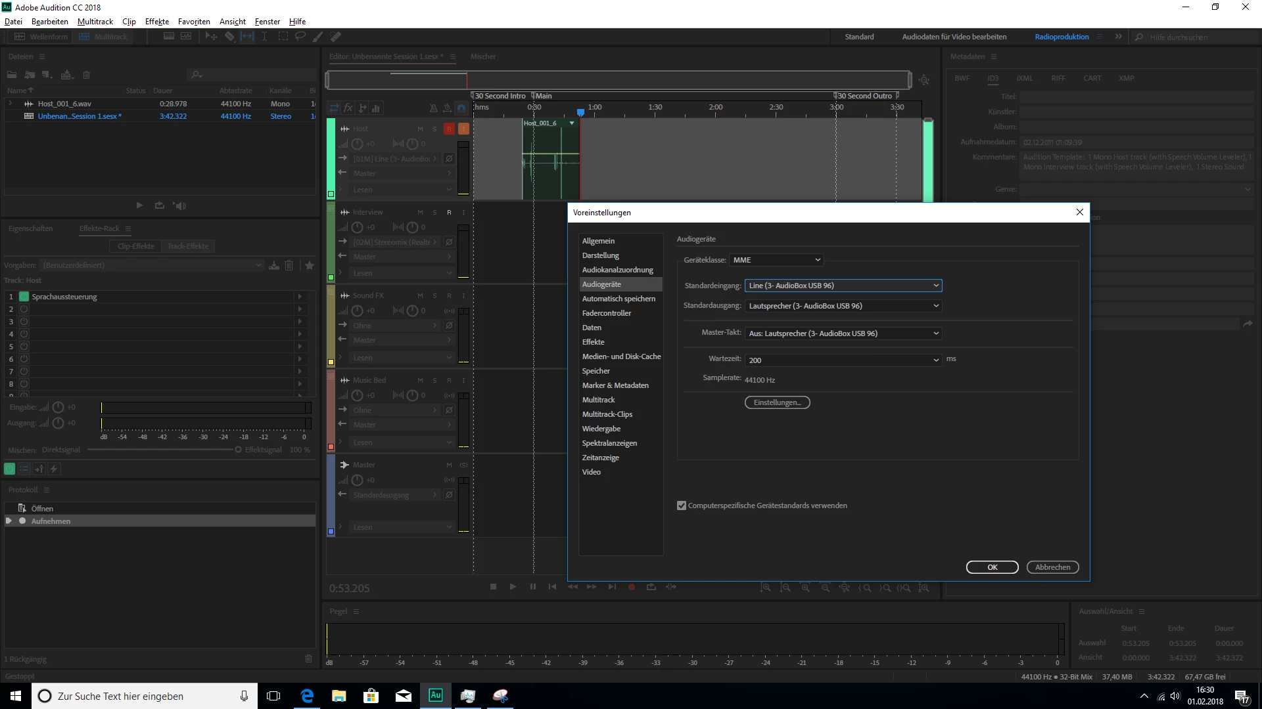The image size is (1262, 709).
Task: Uncheck Computerspezifische Gerätestandards verwenden checkbox
Action: [682, 505]
